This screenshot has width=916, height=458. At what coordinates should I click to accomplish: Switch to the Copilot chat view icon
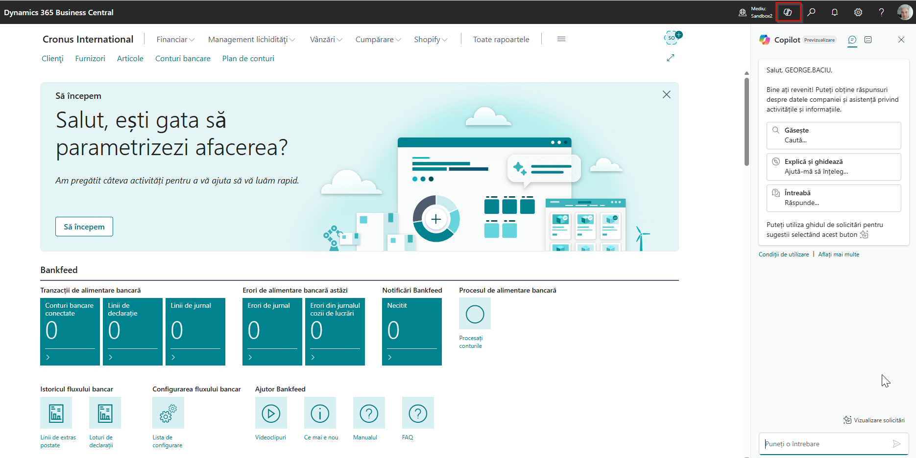coord(852,40)
